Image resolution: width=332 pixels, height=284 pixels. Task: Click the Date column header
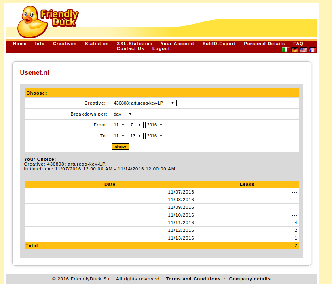point(110,184)
